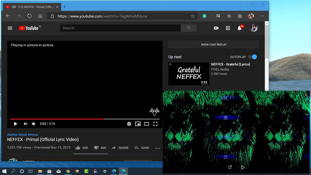
Task: Toggle the Autoplay switch
Action: pyautogui.click(x=253, y=57)
